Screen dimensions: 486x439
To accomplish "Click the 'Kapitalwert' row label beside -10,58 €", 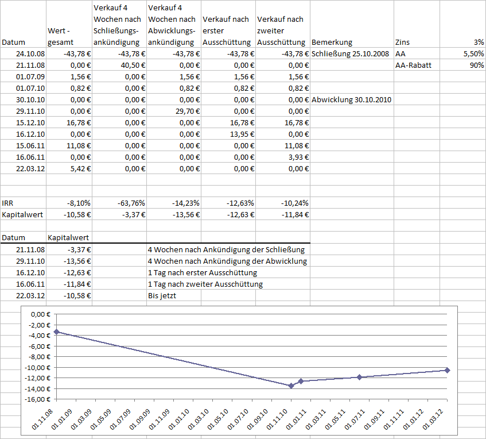I will coord(24,214).
